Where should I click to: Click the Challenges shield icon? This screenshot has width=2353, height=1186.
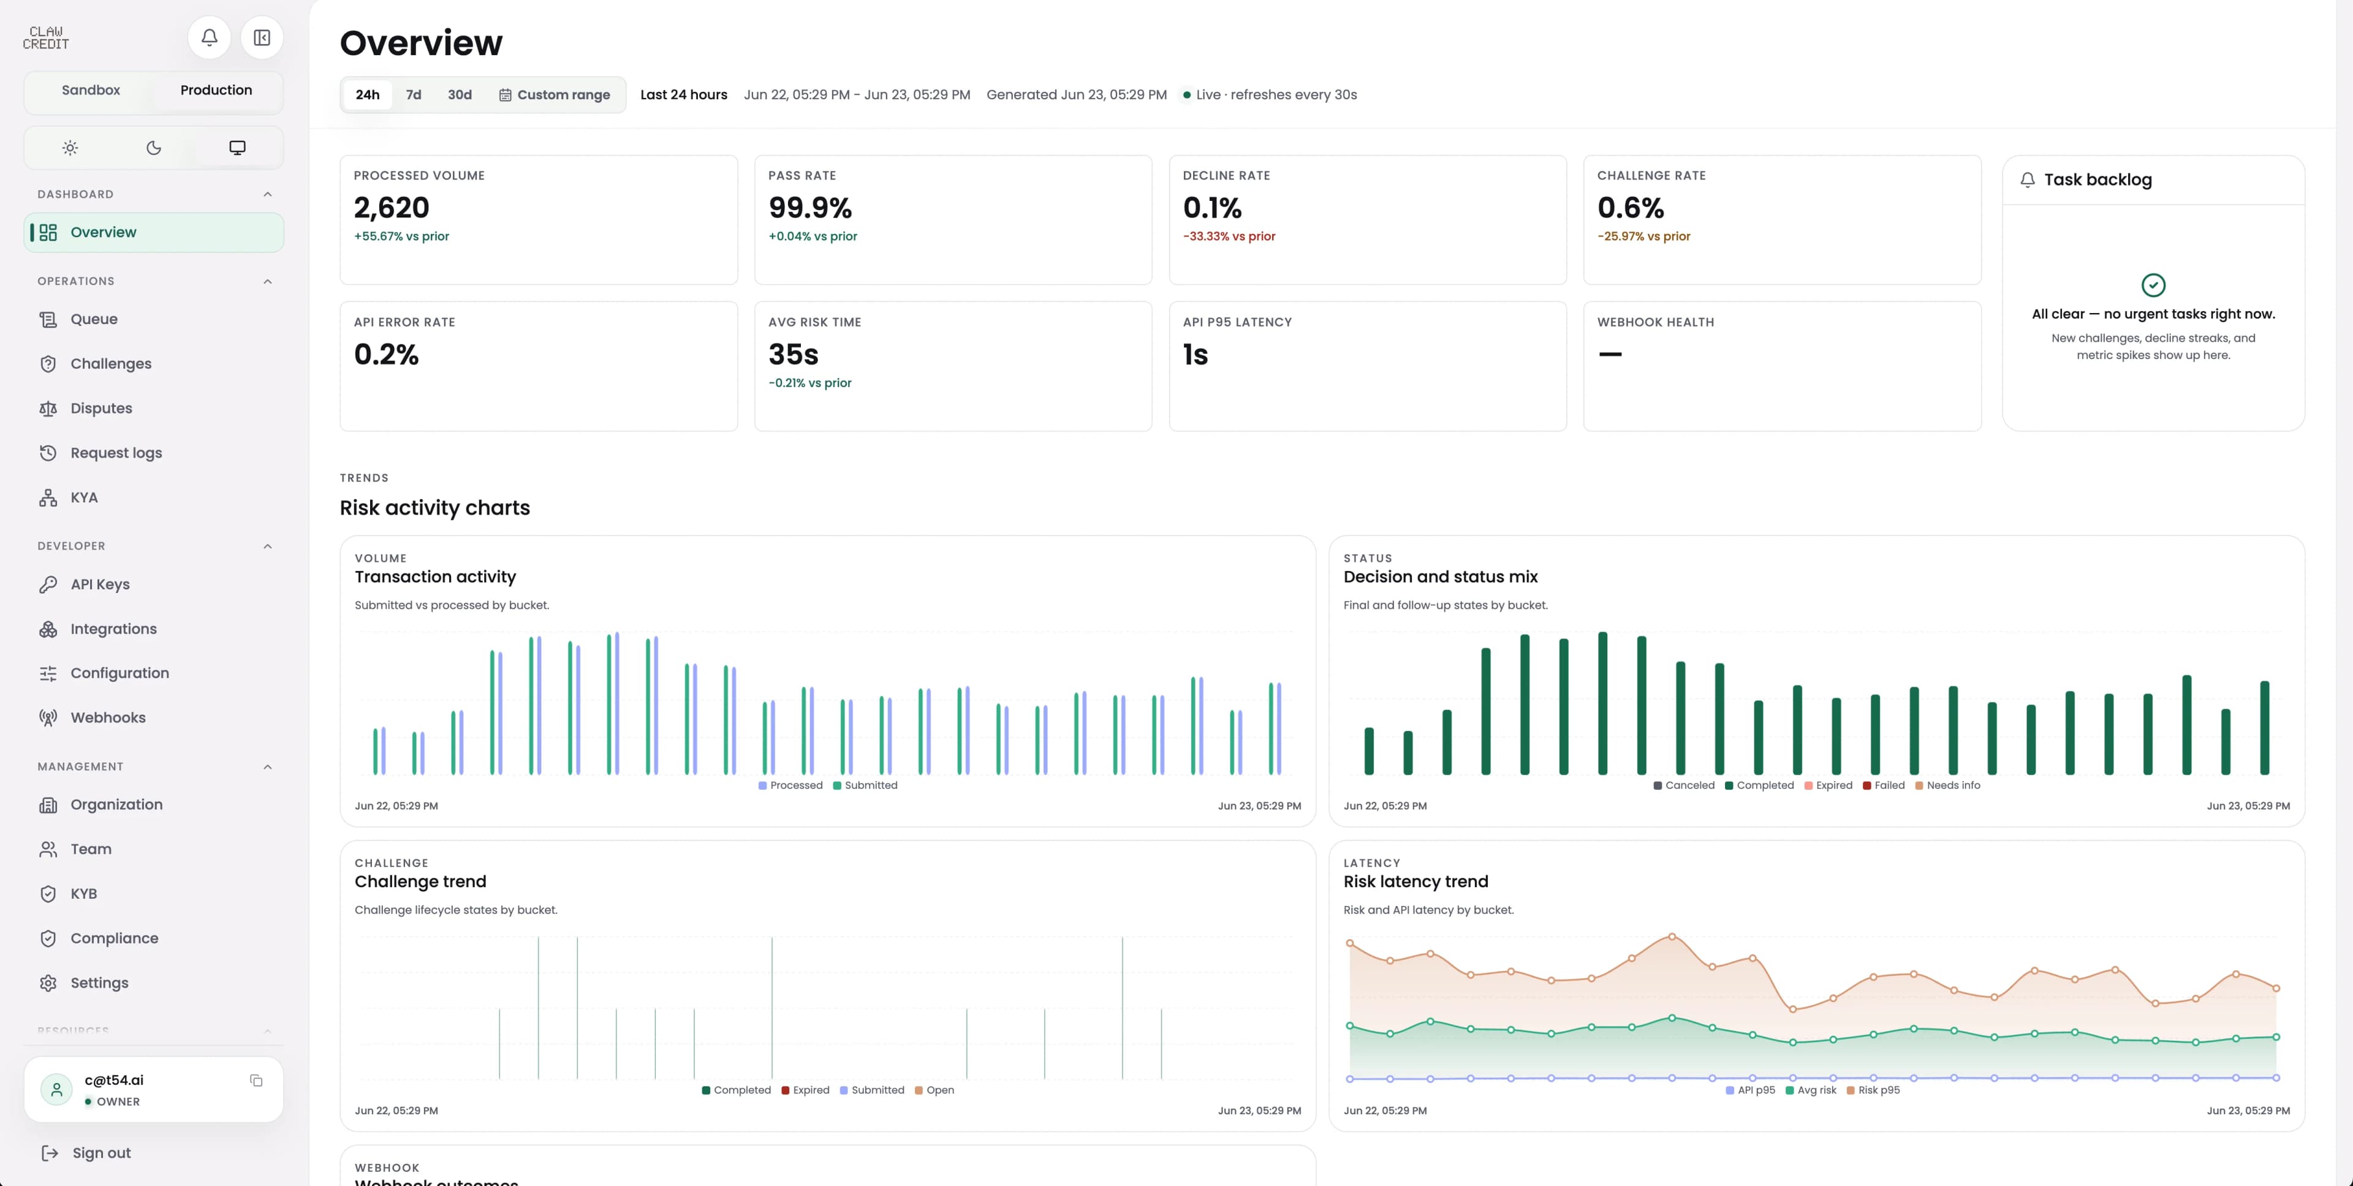(48, 364)
